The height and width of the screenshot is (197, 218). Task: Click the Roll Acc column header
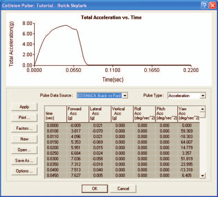pyautogui.click(x=144, y=114)
